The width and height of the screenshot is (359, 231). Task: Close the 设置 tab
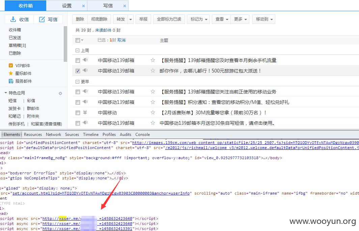click(x=83, y=6)
